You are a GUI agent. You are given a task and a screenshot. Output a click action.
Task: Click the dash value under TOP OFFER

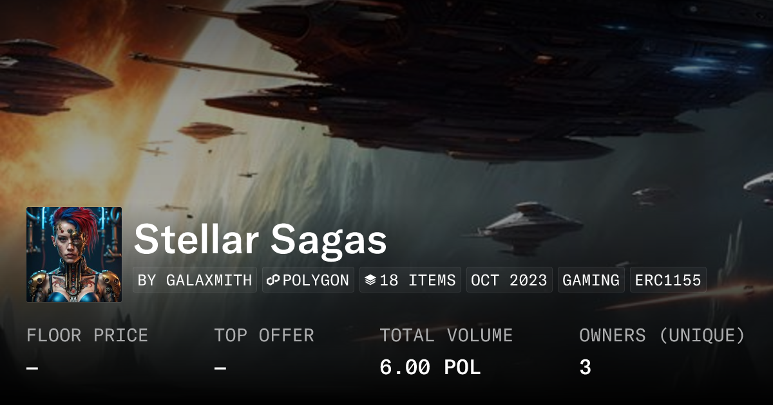click(x=220, y=368)
